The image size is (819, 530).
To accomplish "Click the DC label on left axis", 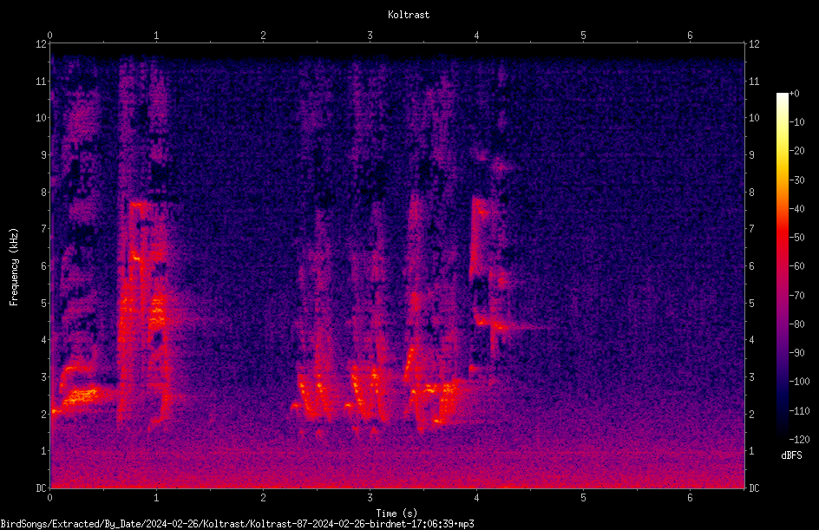I will pyautogui.click(x=42, y=487).
